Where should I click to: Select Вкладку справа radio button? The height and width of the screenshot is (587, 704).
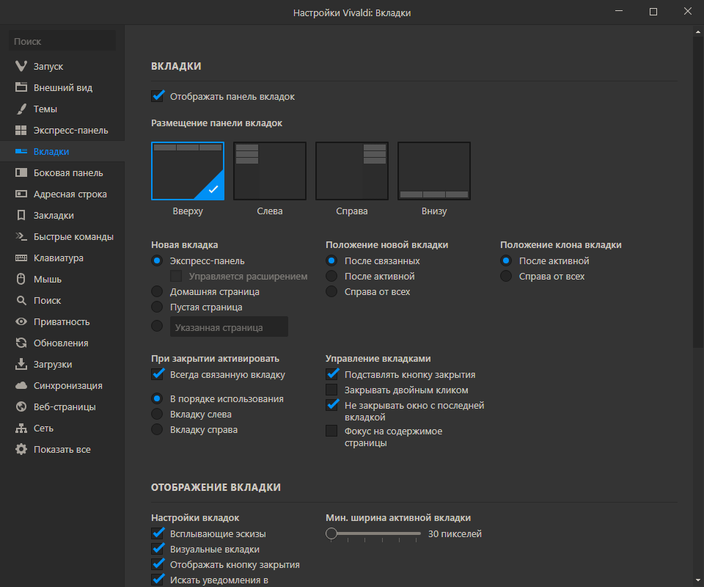click(x=157, y=429)
